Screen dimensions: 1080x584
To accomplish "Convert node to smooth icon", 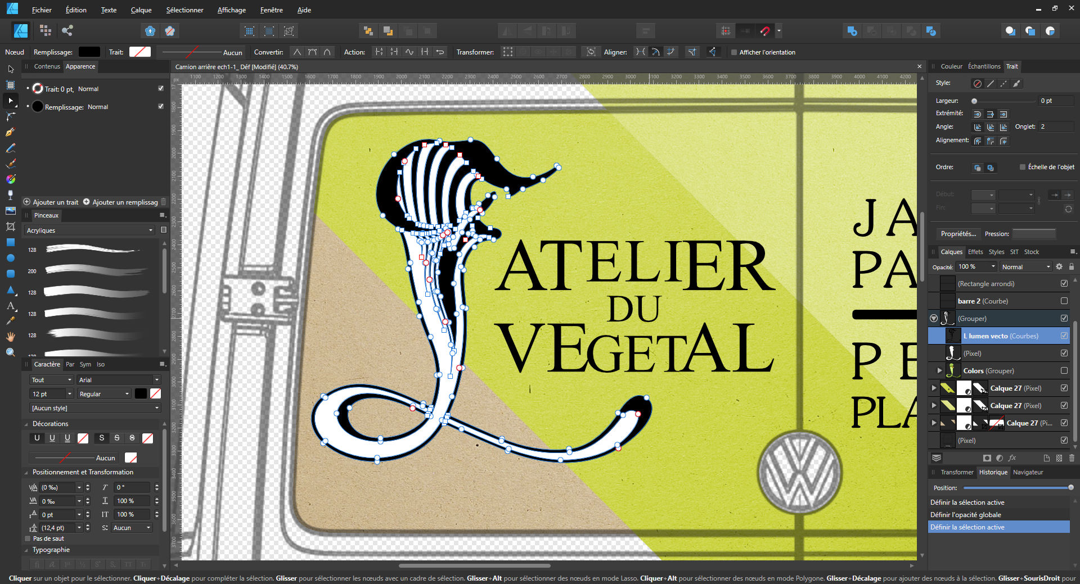I will pyautogui.click(x=312, y=52).
